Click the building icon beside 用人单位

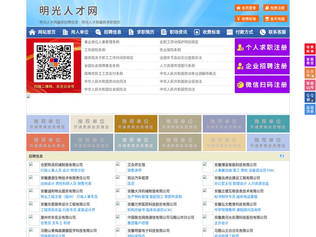[x=65, y=32]
